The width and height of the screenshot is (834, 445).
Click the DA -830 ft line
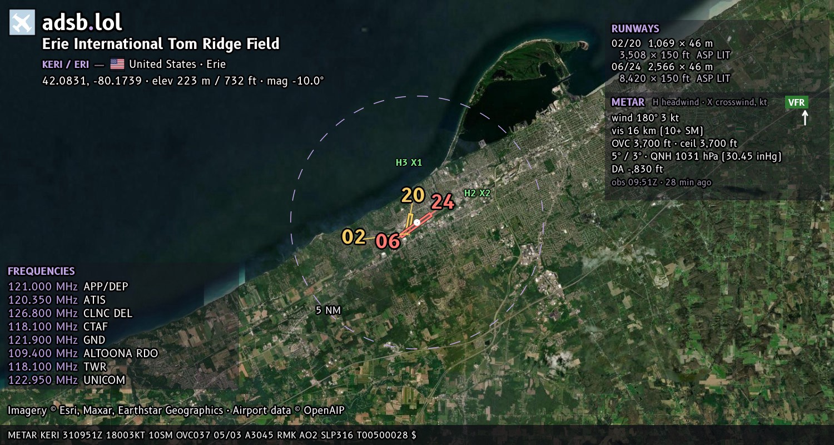[x=637, y=169]
